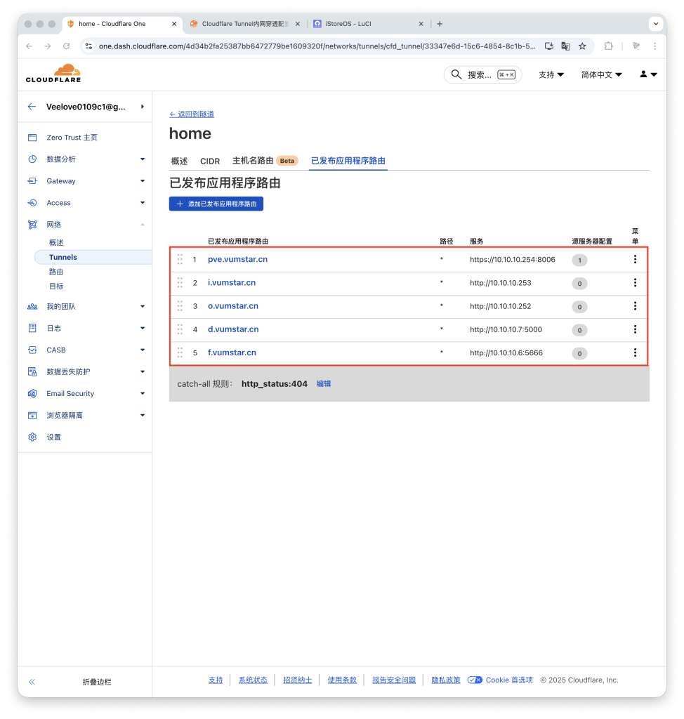The image size is (684, 719).
Task: Open the 简体中文 language dropdown
Action: pos(601,74)
